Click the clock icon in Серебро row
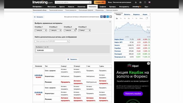The image size is (183, 103). 149,48
